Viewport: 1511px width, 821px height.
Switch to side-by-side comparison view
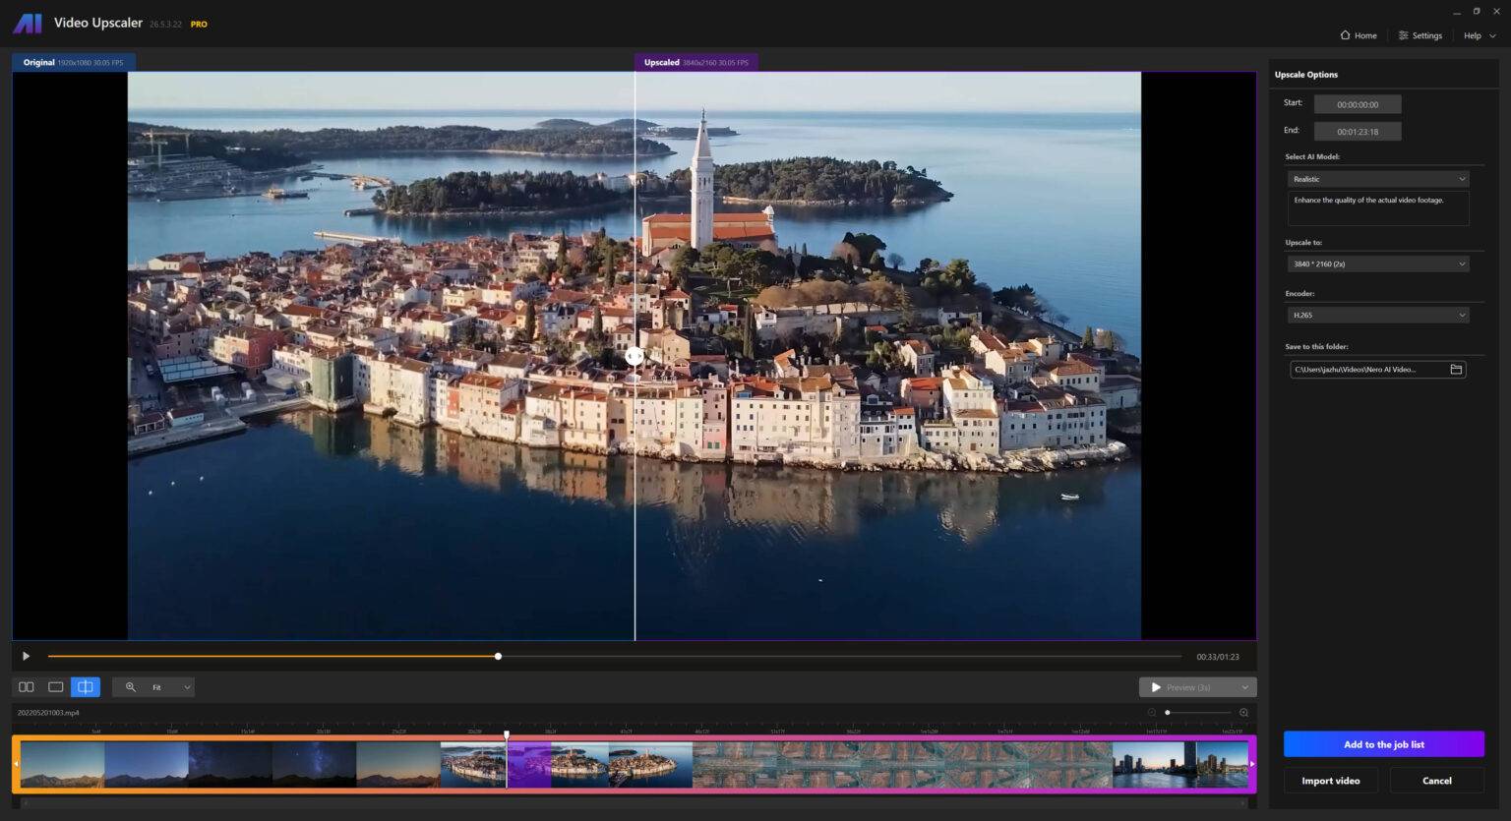click(x=27, y=687)
